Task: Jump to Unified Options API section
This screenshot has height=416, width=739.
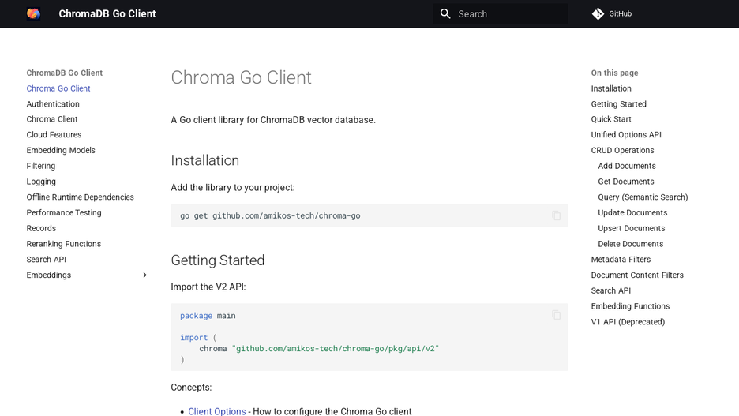Action: pyautogui.click(x=626, y=135)
